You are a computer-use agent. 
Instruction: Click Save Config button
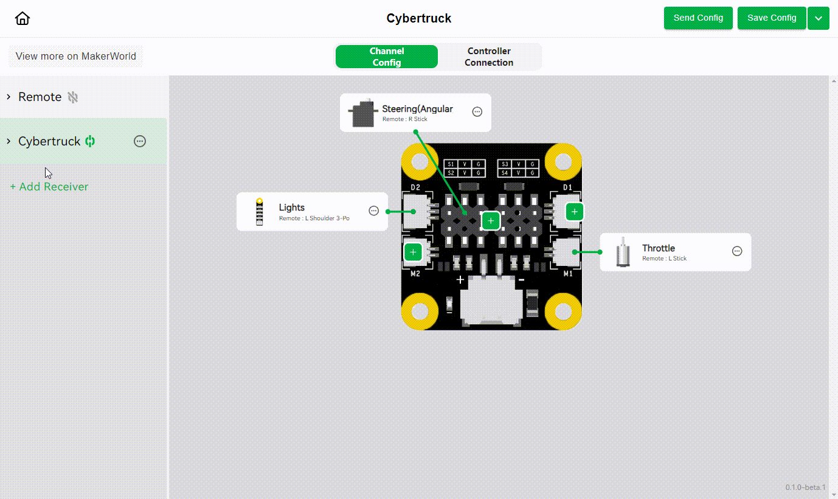pyautogui.click(x=772, y=18)
